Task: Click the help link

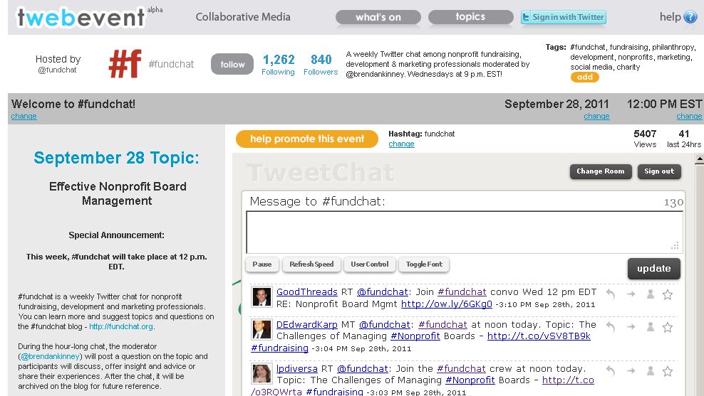Action: (x=670, y=17)
